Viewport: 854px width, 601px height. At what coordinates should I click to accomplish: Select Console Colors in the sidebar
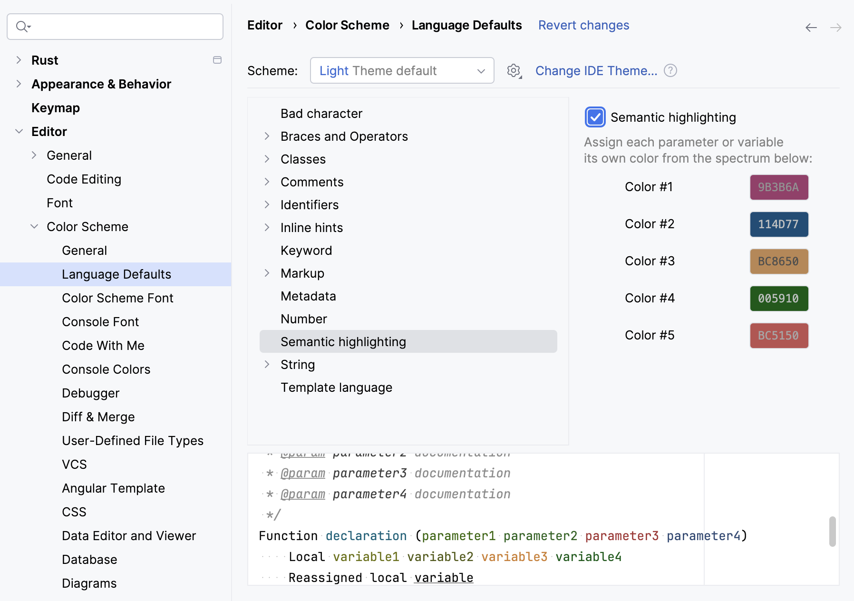[106, 369]
